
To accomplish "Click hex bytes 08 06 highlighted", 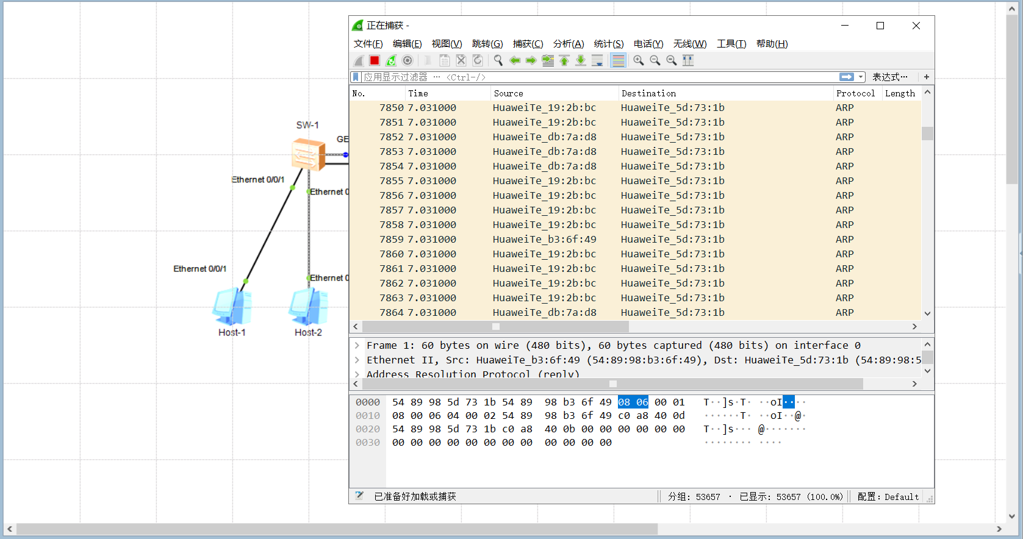I will 633,402.
